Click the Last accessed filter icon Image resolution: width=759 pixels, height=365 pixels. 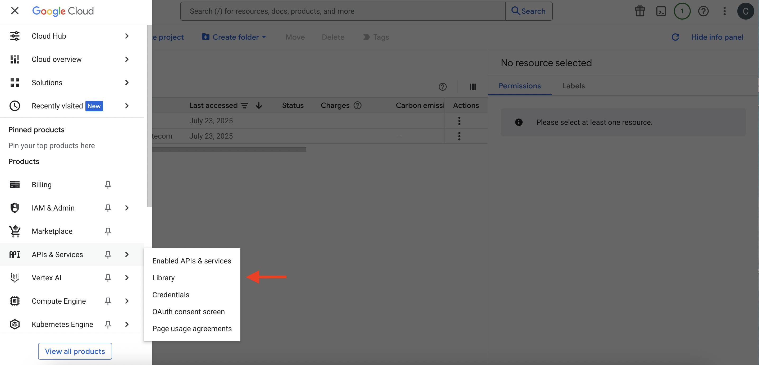point(244,106)
